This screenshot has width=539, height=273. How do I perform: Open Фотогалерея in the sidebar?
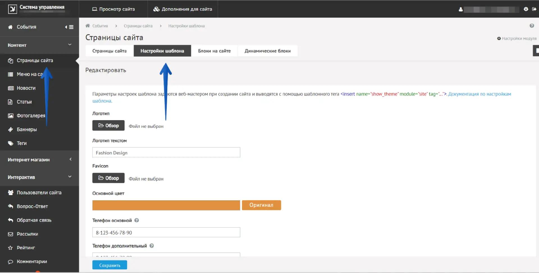point(31,116)
